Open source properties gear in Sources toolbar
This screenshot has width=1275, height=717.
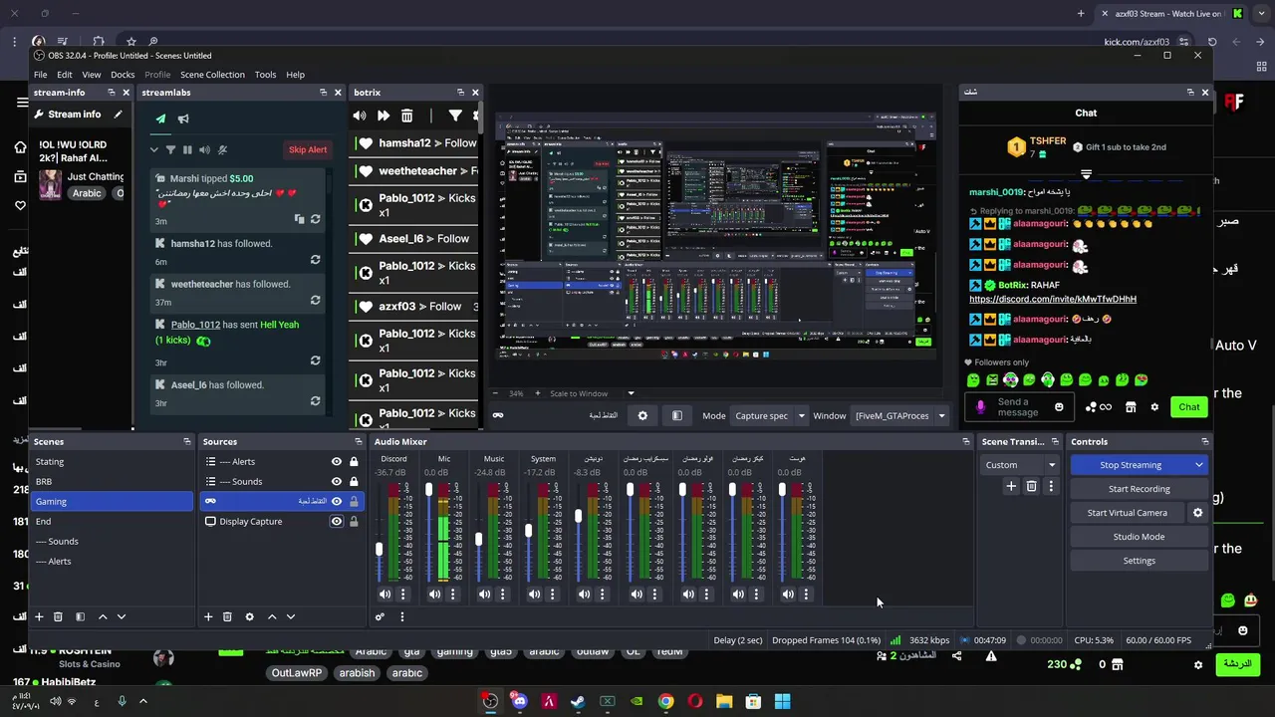point(249,616)
